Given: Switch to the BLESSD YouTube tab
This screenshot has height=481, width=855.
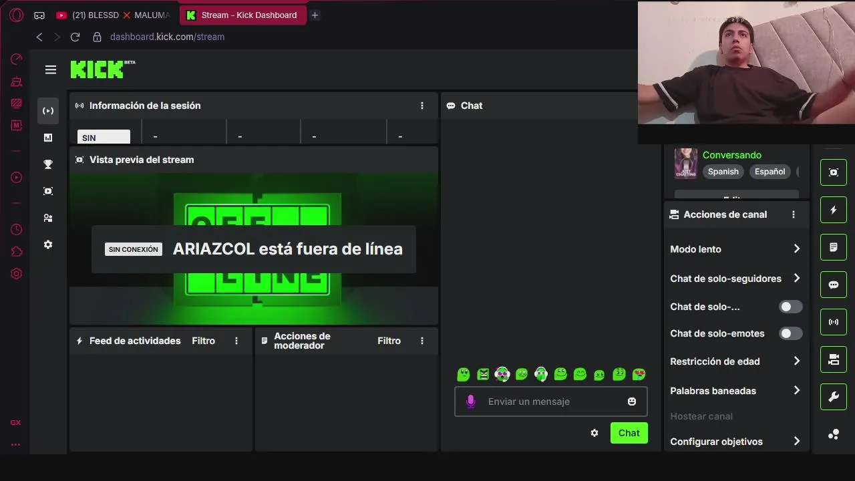Looking at the screenshot, I should [113, 15].
